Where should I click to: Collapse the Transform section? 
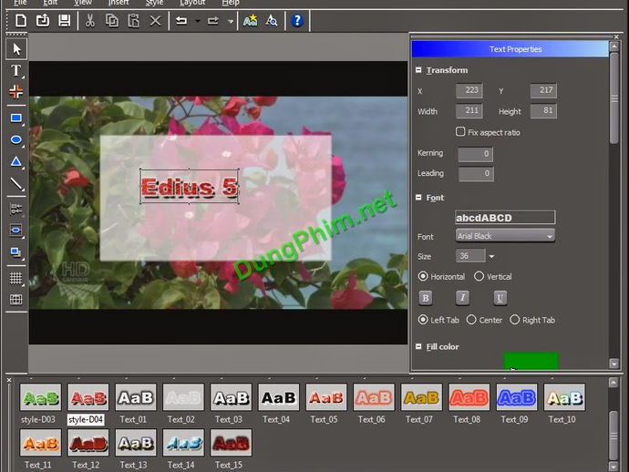coord(418,70)
